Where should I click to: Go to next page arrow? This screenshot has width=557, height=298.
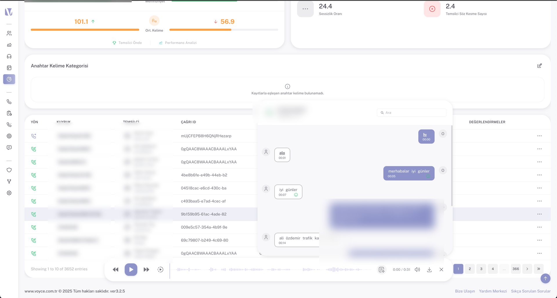527,269
